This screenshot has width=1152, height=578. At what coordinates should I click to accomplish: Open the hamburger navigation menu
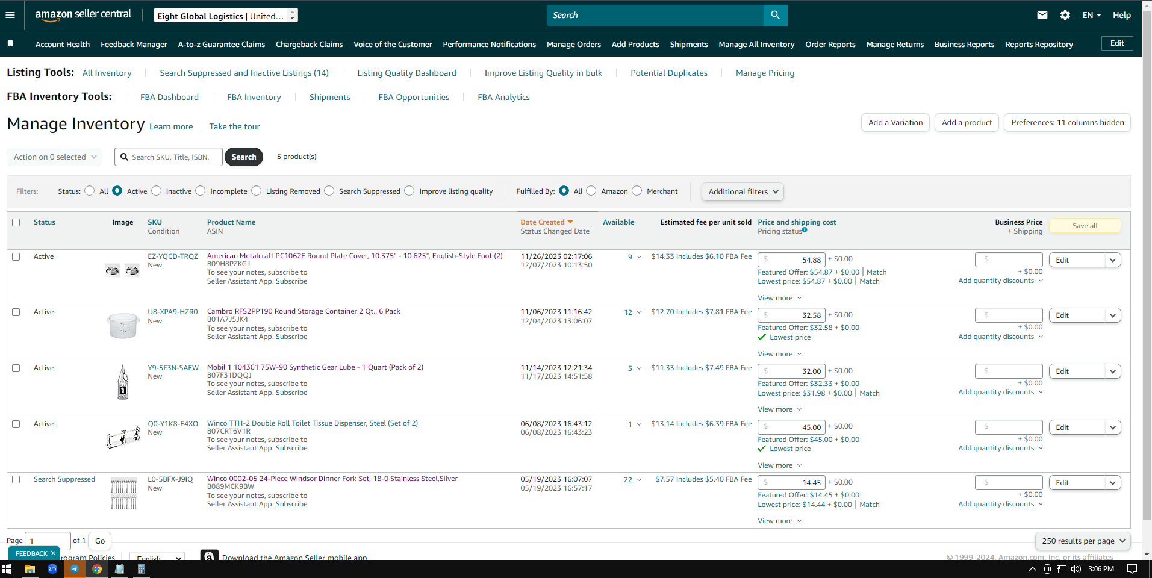pyautogui.click(x=10, y=15)
